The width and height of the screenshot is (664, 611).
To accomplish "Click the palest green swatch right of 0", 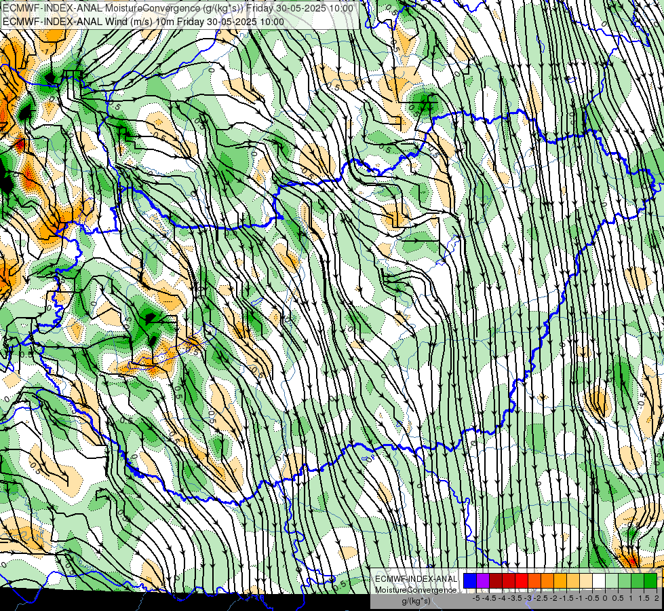I will 612,580.
